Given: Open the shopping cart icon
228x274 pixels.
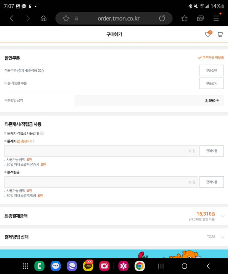Looking at the screenshot, I should point(220,35).
